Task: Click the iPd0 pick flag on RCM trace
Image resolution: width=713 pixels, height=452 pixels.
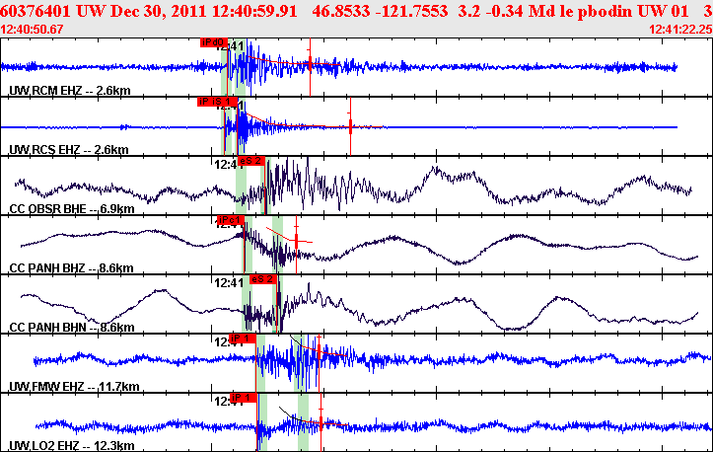Action: (213, 42)
